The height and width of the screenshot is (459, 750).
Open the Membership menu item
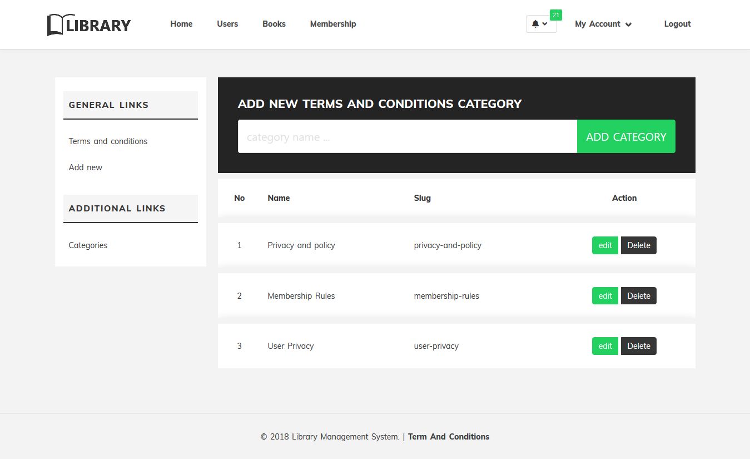point(333,24)
